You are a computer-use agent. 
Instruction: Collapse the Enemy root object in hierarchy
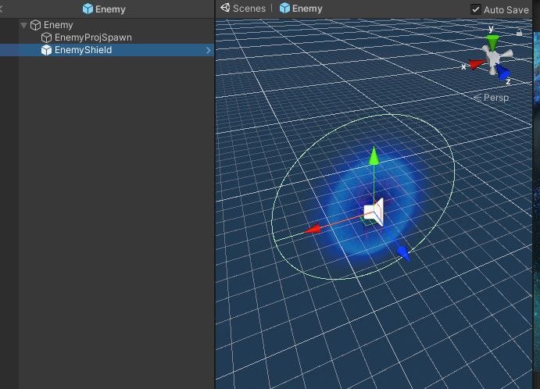[23, 25]
